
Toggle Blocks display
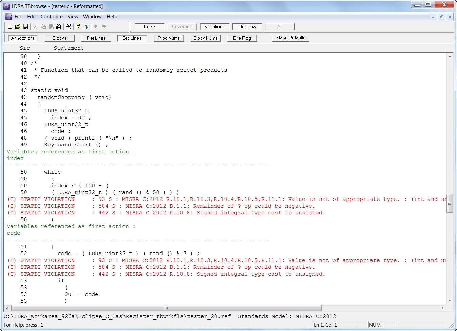[59, 38]
